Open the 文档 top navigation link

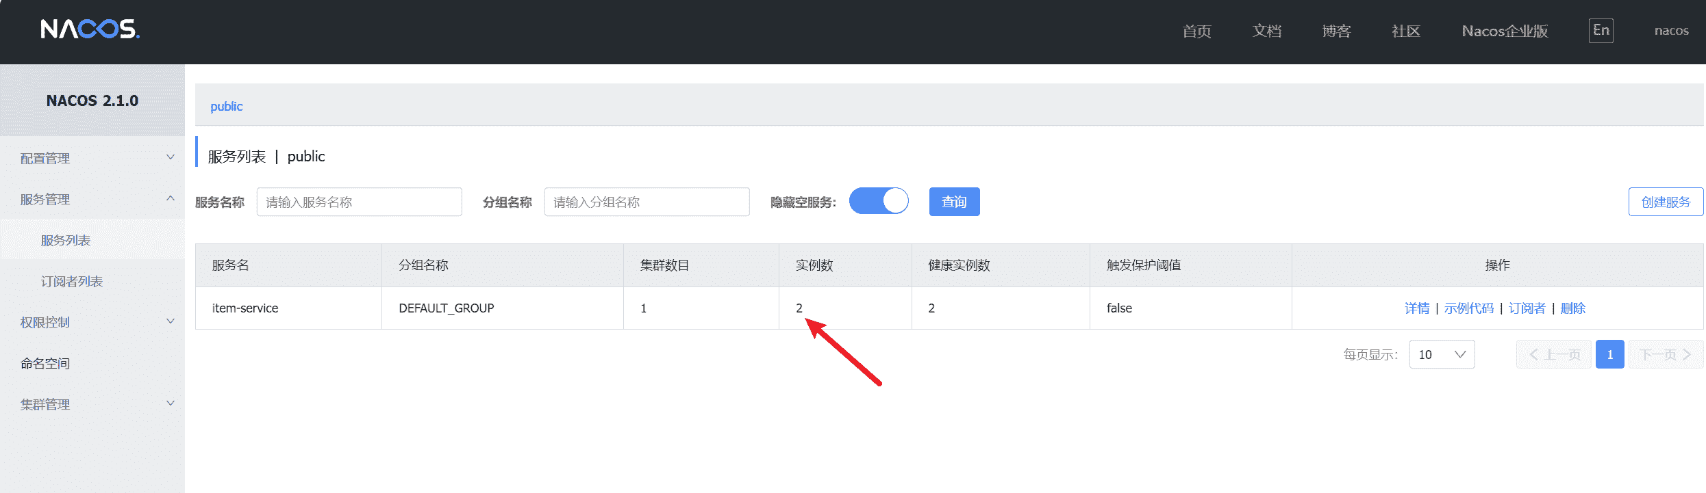pyautogui.click(x=1266, y=31)
